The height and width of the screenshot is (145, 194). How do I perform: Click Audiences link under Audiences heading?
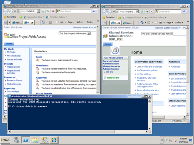tap(175, 67)
